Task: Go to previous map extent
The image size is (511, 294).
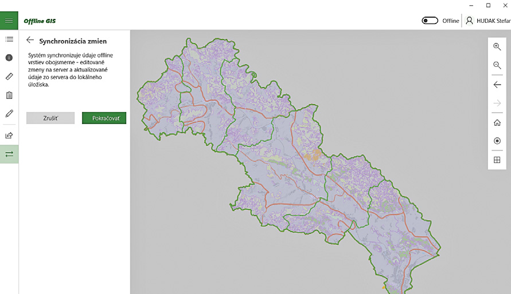Action: click(497, 85)
